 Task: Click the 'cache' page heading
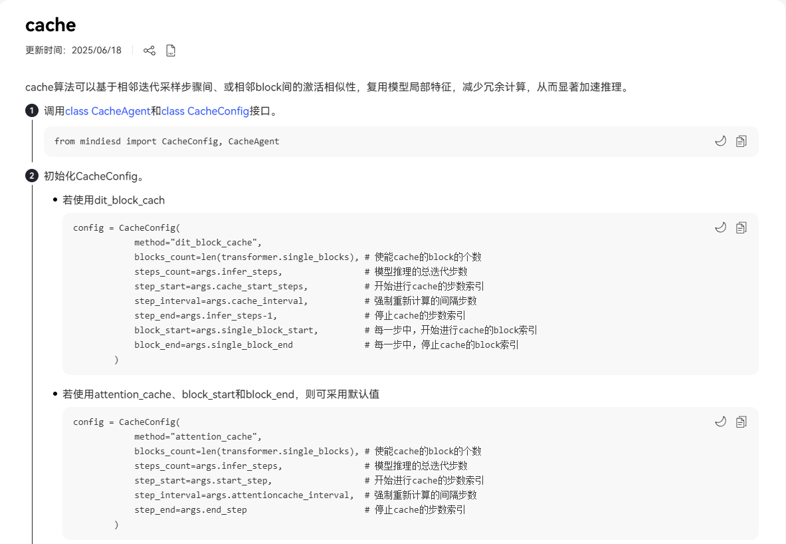(50, 25)
